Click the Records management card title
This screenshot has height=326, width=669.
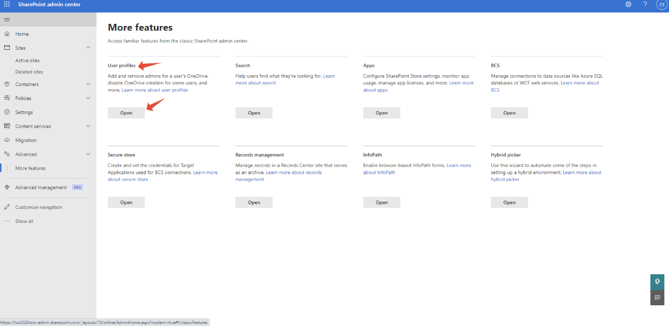pyautogui.click(x=260, y=155)
